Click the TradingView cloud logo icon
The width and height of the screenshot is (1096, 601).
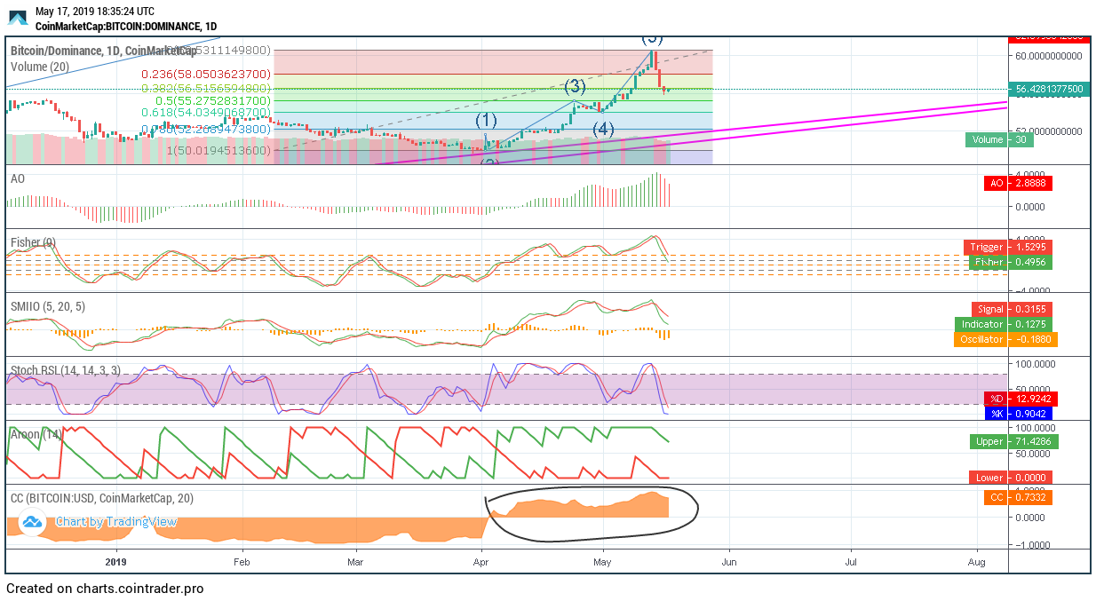coord(33,522)
